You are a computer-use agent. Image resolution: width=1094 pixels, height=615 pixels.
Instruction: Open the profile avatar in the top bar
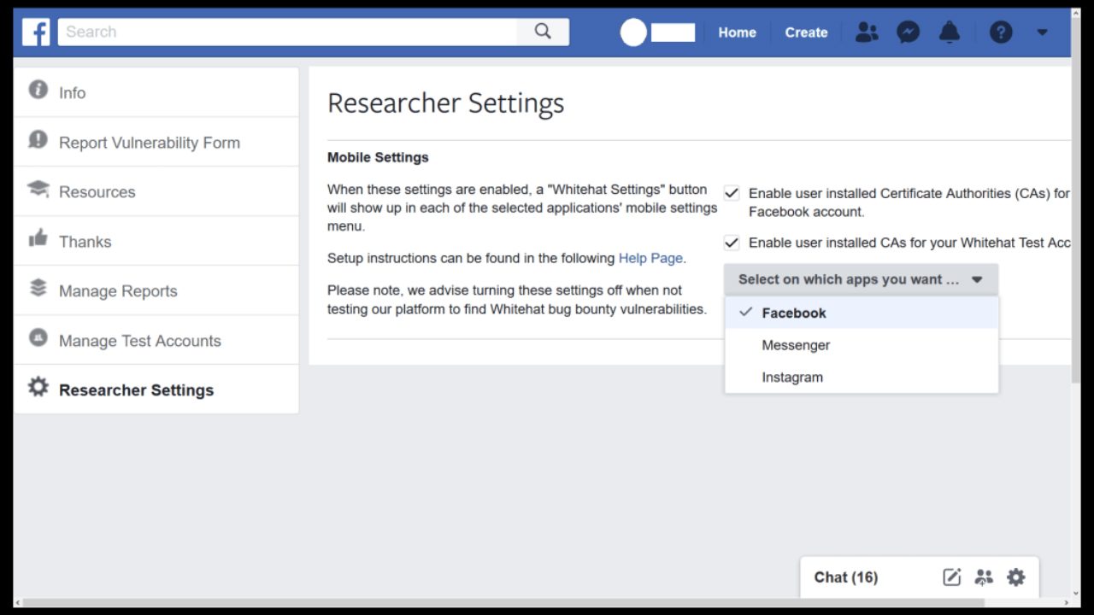633,32
